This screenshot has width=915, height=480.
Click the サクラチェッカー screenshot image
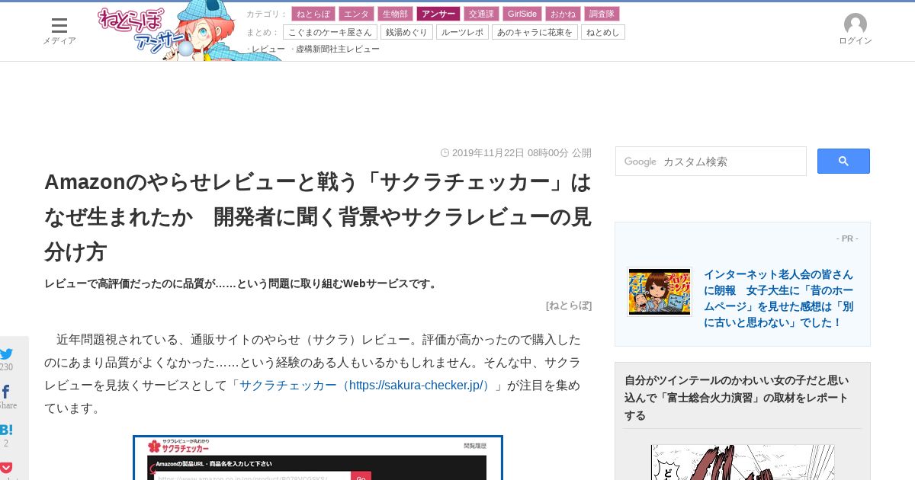(x=318, y=458)
